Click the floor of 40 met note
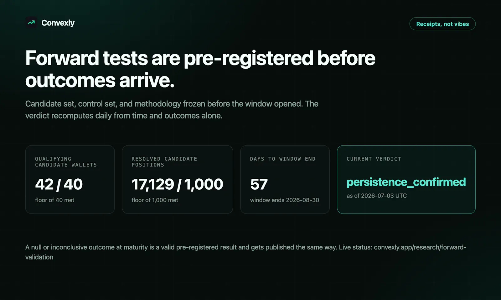The height and width of the screenshot is (300, 501). tap(54, 200)
